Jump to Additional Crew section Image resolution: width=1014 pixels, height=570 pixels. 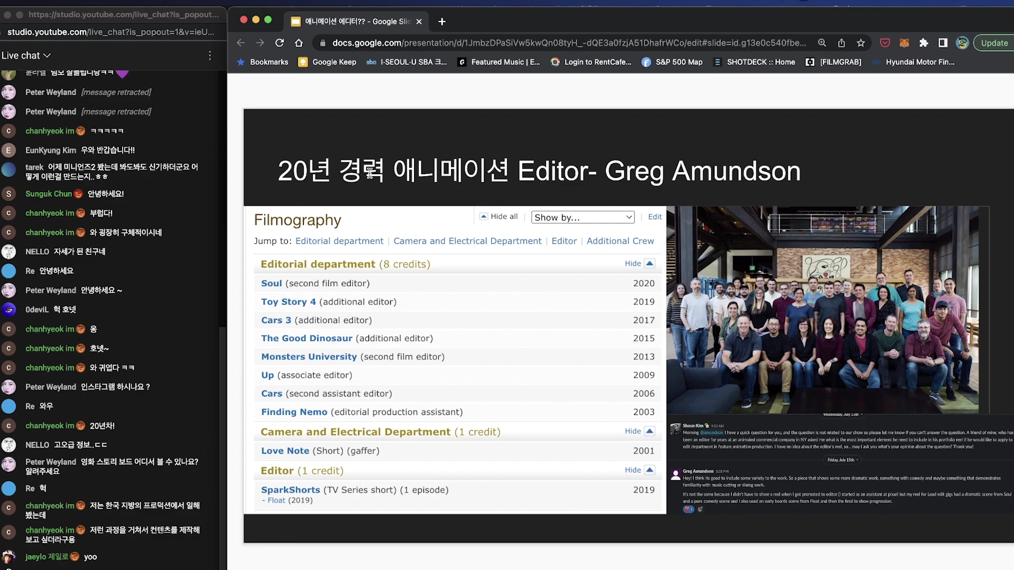pyautogui.click(x=620, y=241)
